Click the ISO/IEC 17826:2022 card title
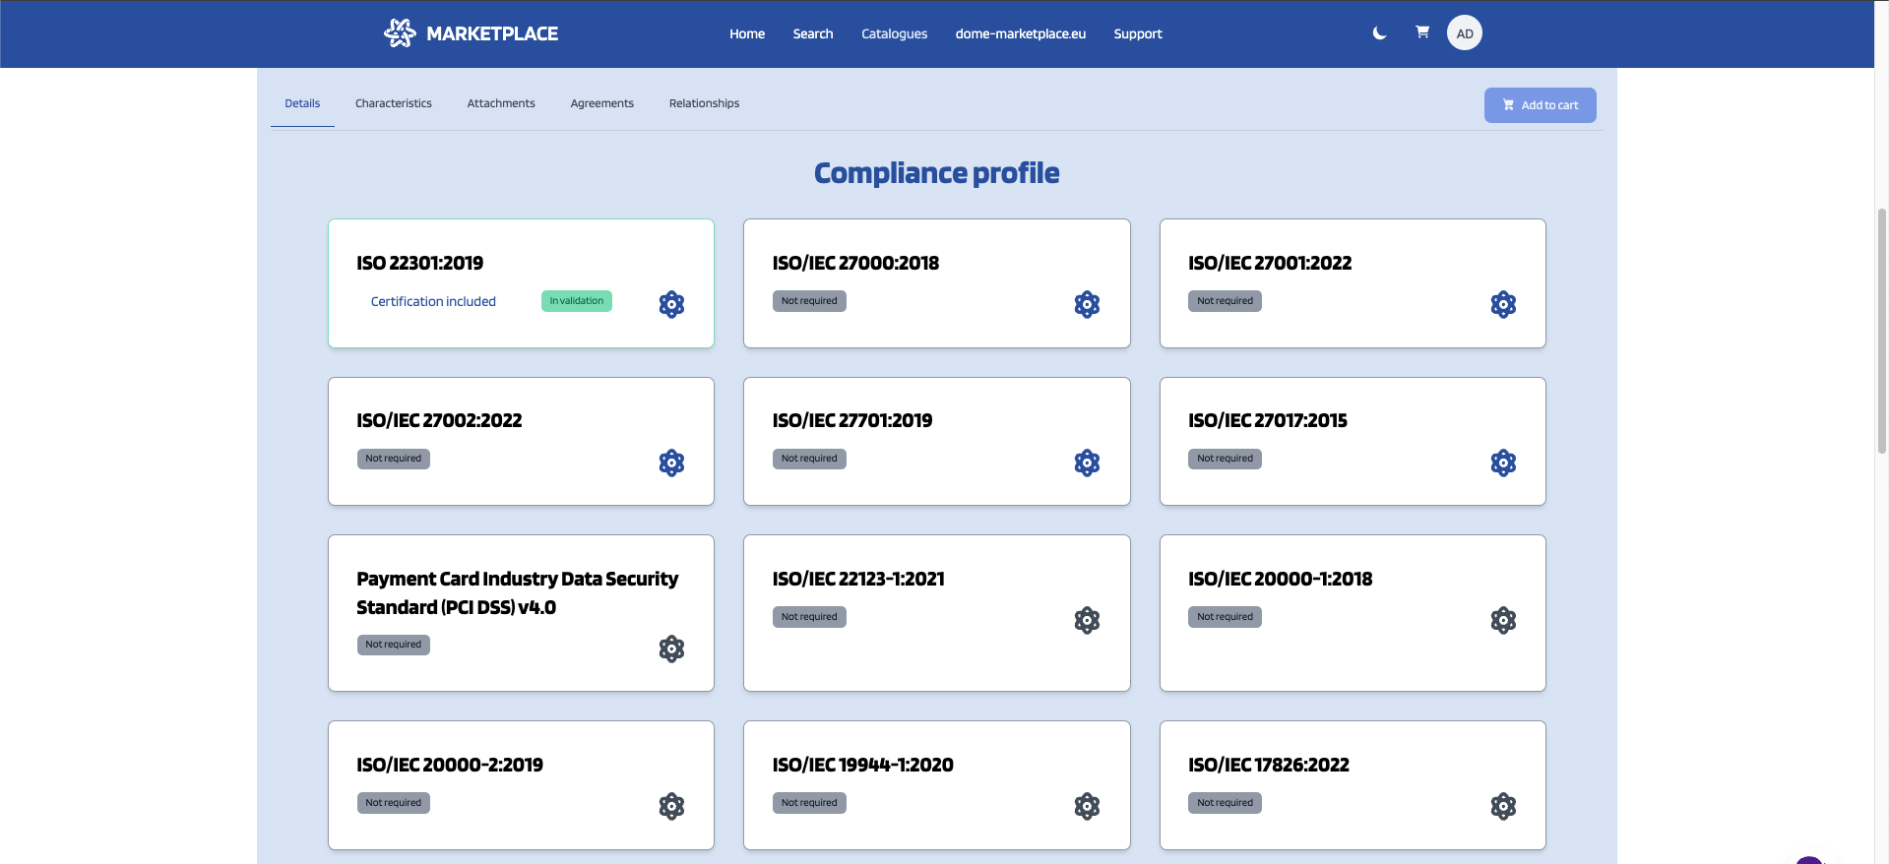1889x864 pixels. click(1269, 765)
